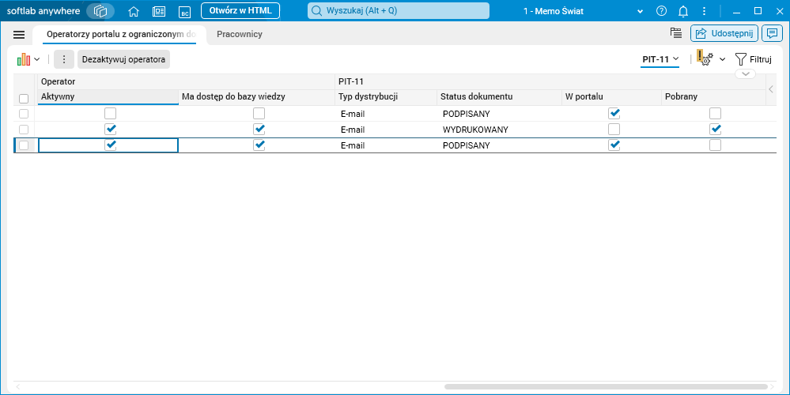790x395 pixels.
Task: Click Dezaktywuj operatora button
Action: pos(123,59)
